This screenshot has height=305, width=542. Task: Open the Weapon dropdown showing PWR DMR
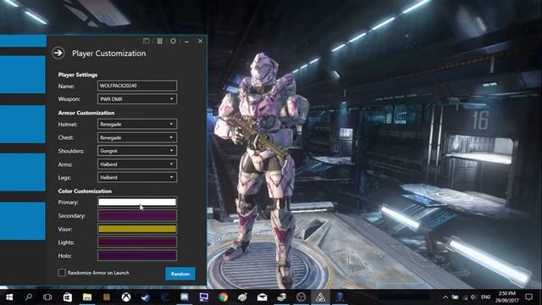[x=137, y=99]
